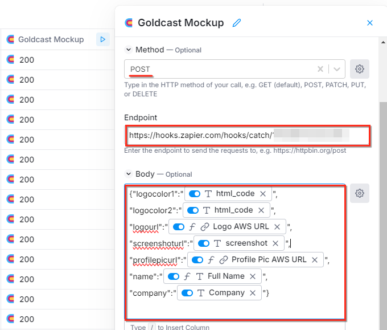
Task: Remove the Logo AWS URL token
Action: point(277,227)
